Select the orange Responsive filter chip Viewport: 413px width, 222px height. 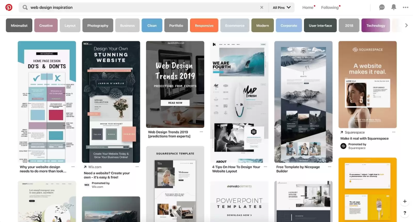tap(204, 25)
